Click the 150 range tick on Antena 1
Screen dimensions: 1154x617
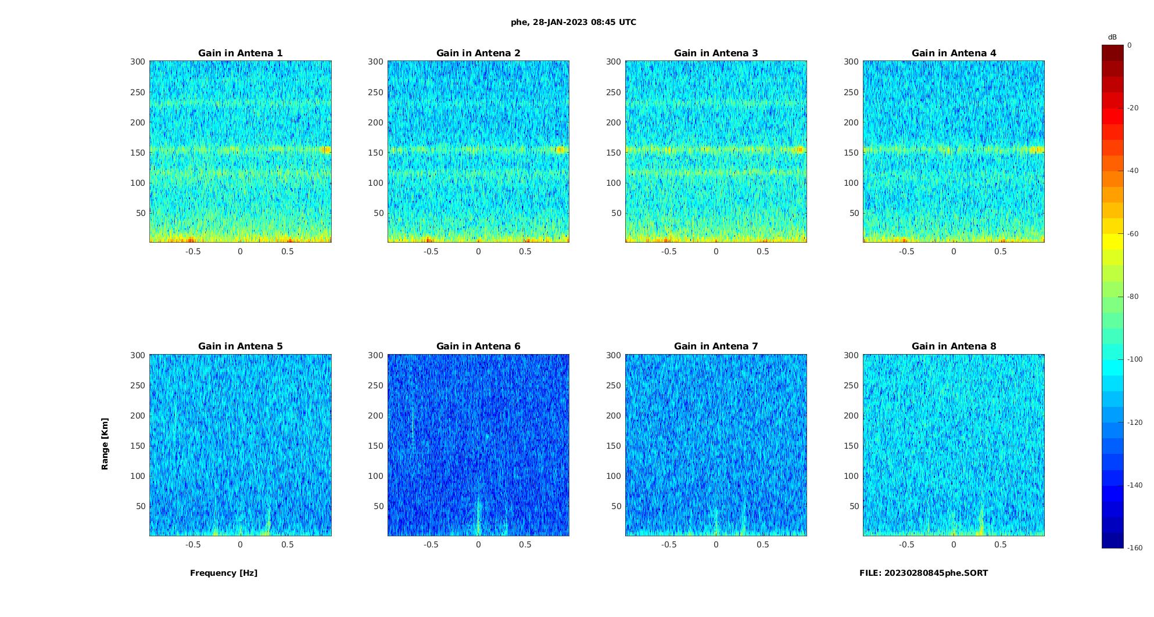click(x=138, y=153)
